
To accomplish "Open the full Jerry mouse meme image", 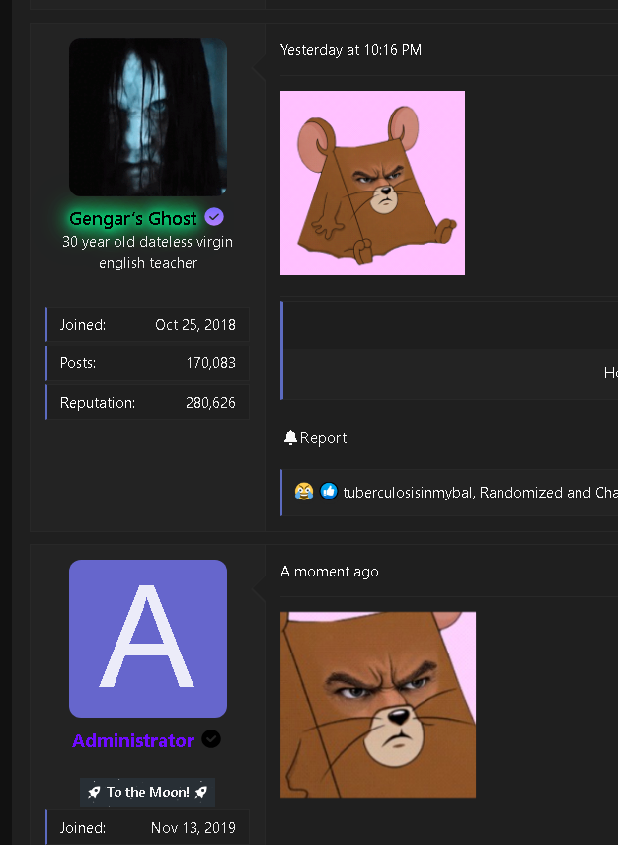I will click(372, 183).
